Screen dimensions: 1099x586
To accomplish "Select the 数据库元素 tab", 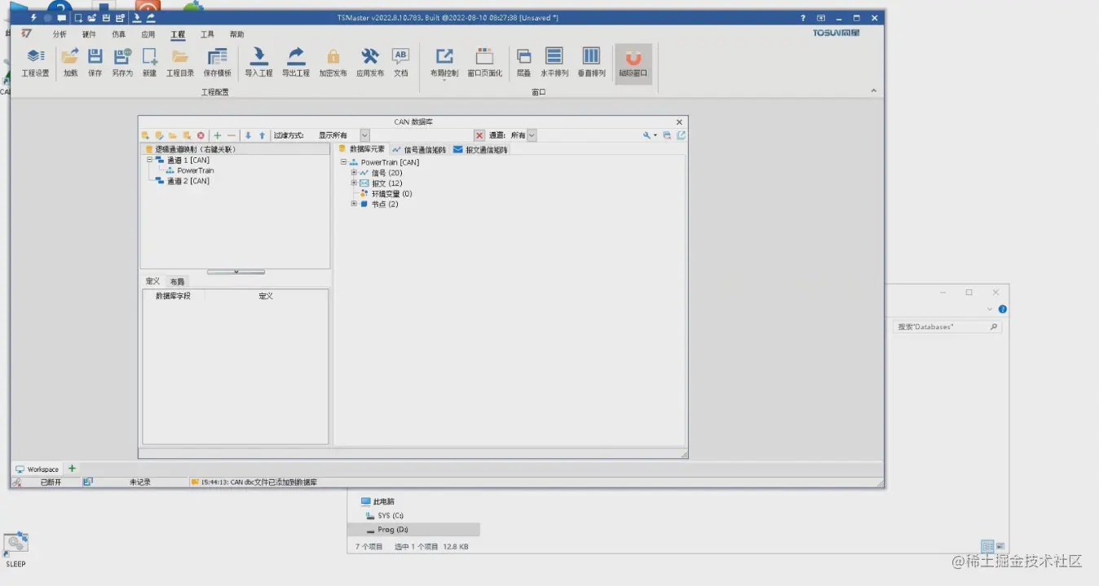I will coord(361,149).
